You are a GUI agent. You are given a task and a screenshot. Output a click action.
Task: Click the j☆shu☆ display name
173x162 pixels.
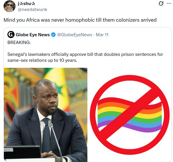[x=26, y=4]
